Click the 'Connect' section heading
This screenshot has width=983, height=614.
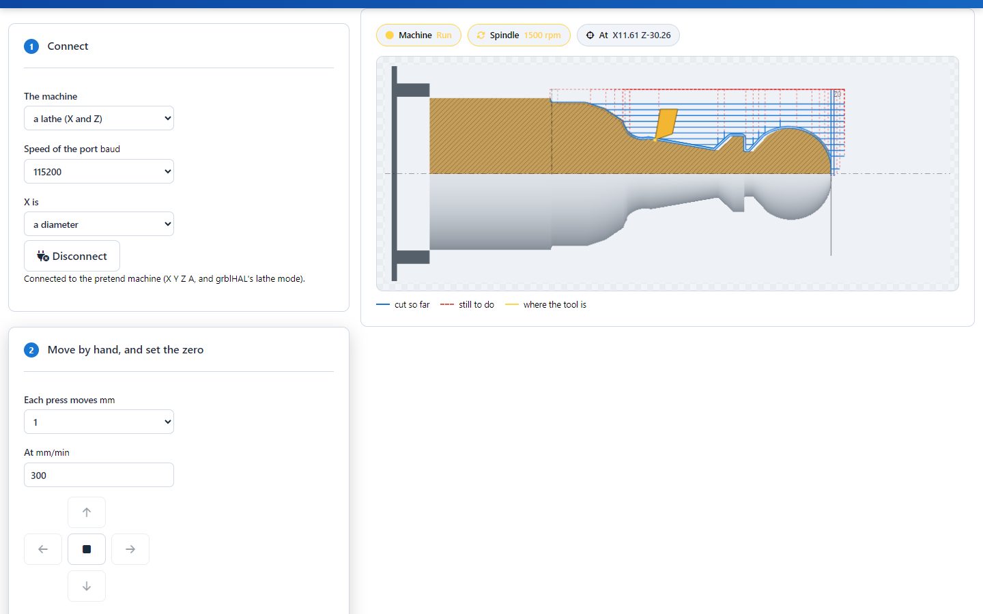[68, 46]
